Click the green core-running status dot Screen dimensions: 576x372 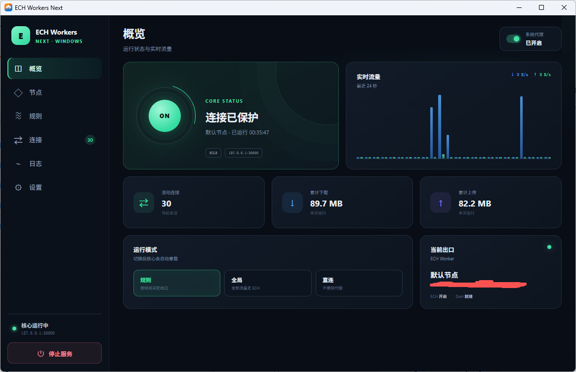coord(14,329)
